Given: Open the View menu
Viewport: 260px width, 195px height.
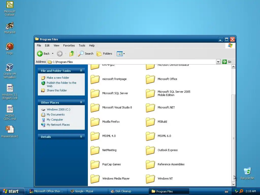Looking at the screenshot, I should point(56,45).
